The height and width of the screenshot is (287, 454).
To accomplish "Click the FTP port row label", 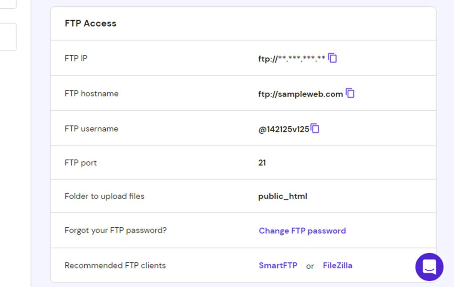I will tap(81, 163).
